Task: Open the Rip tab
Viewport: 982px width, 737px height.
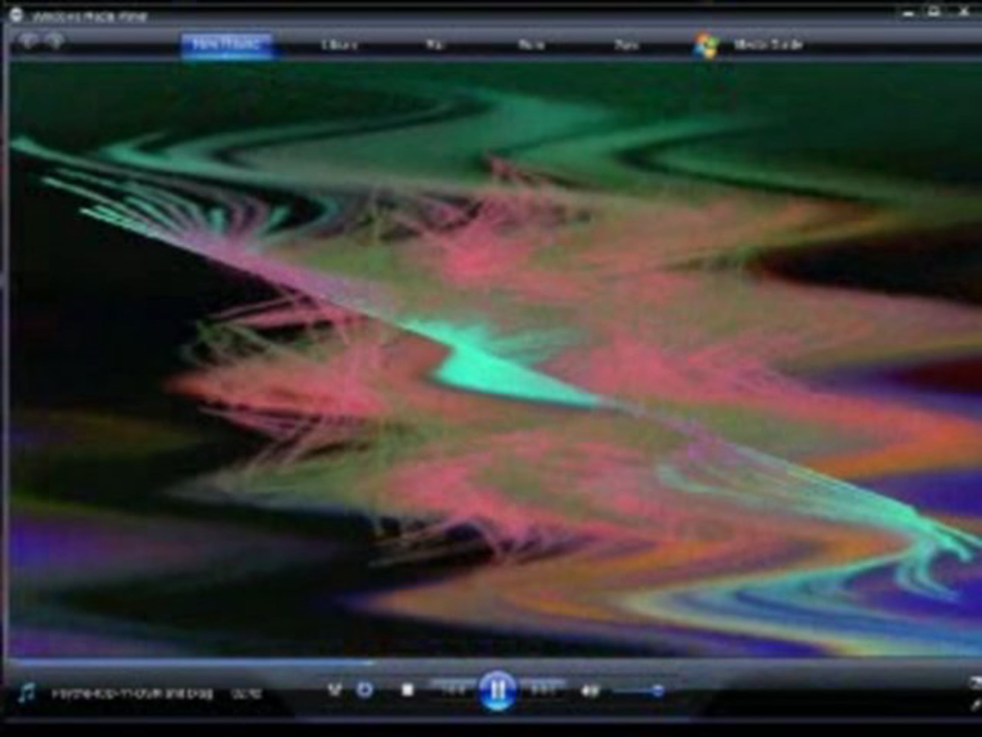Action: (x=435, y=45)
